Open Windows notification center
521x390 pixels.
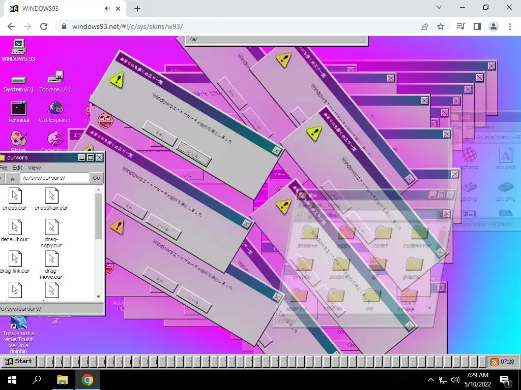pyautogui.click(x=505, y=380)
